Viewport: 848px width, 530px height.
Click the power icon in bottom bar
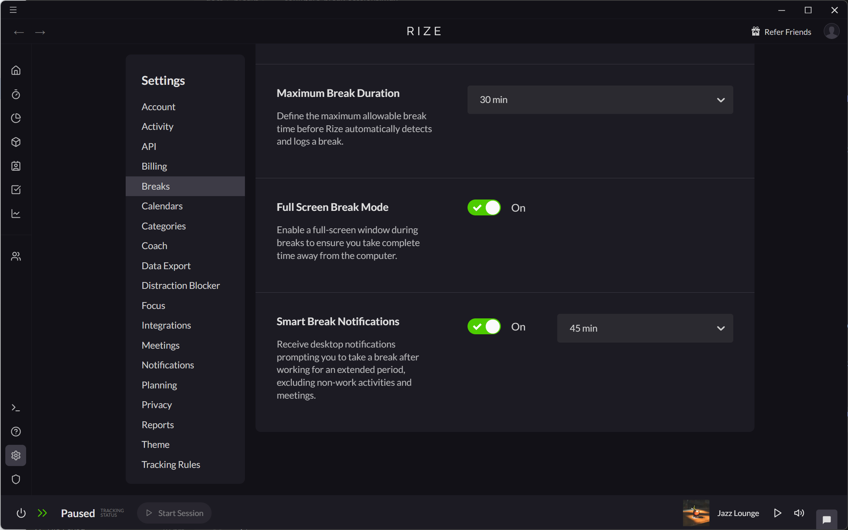[x=21, y=513]
